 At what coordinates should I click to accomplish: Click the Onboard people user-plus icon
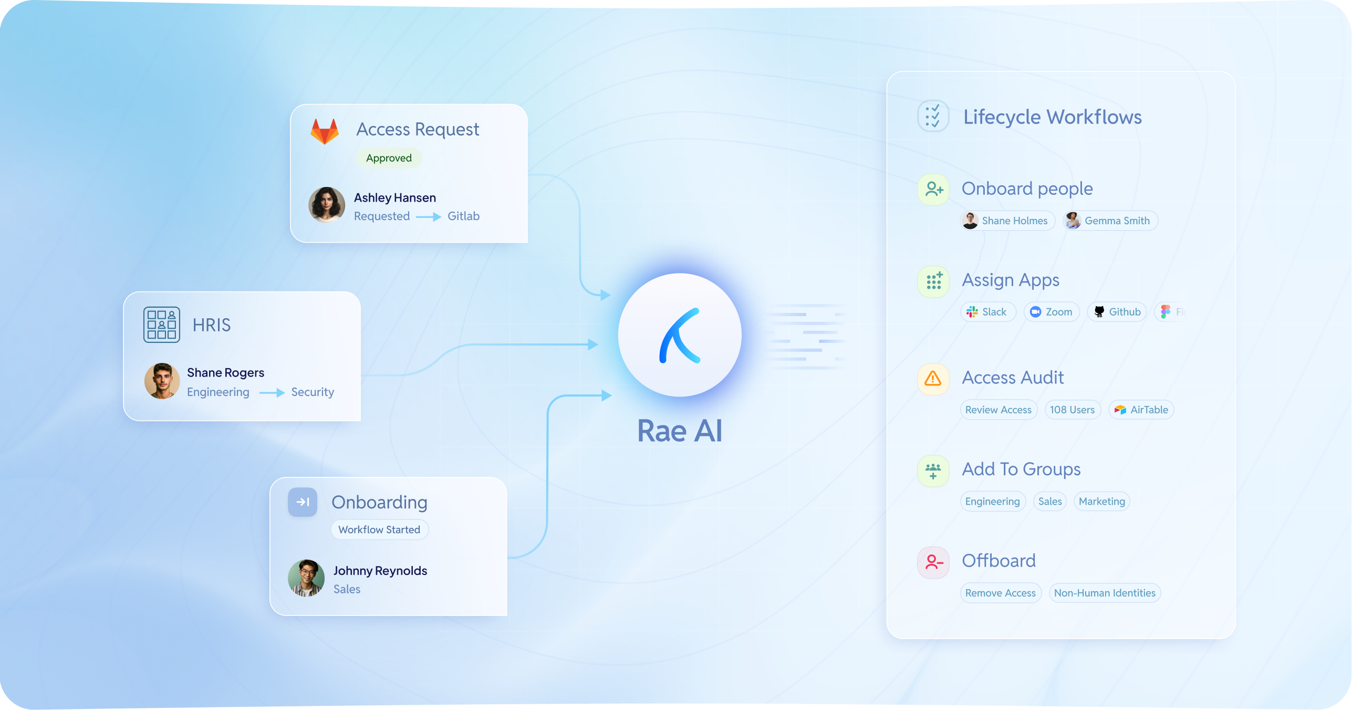[933, 189]
